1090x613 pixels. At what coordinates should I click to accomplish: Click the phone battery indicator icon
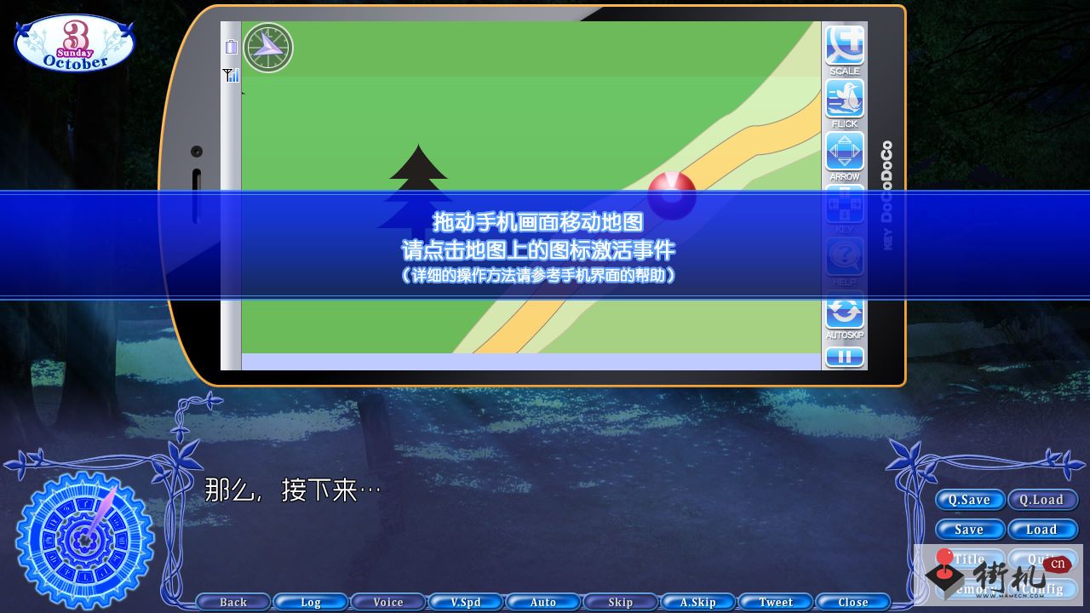(x=231, y=47)
